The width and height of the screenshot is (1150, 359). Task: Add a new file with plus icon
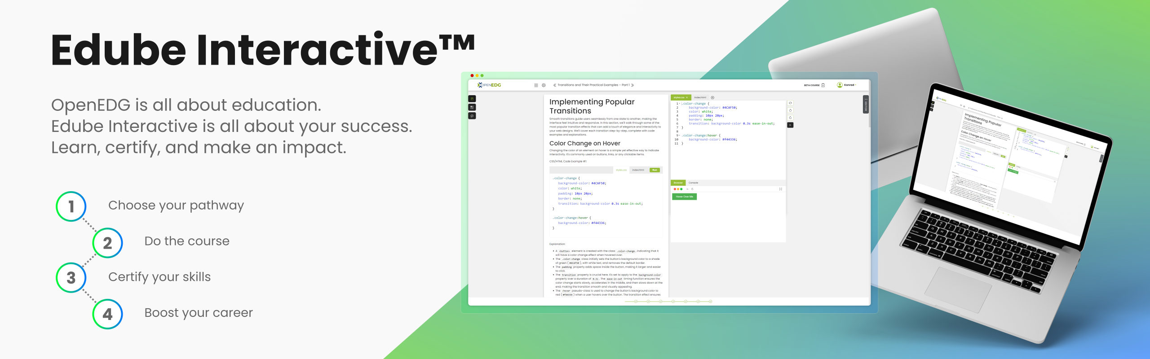712,97
